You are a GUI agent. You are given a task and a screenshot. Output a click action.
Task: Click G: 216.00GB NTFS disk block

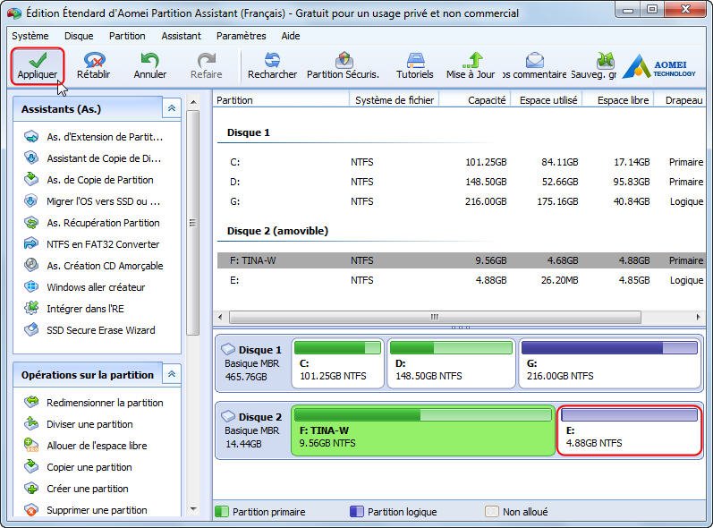(609, 363)
